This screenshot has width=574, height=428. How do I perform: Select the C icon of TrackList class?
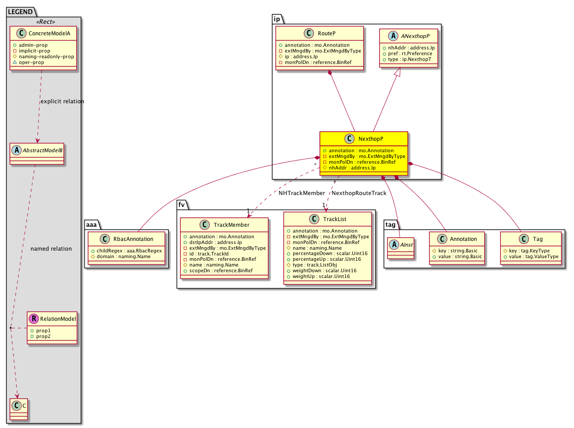[x=314, y=219]
